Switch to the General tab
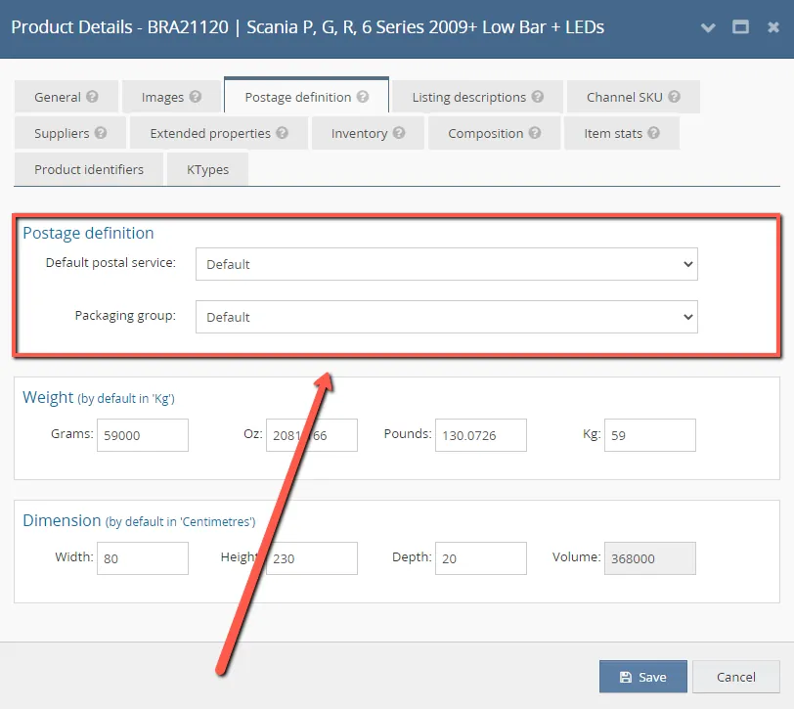794x709 pixels. (66, 97)
